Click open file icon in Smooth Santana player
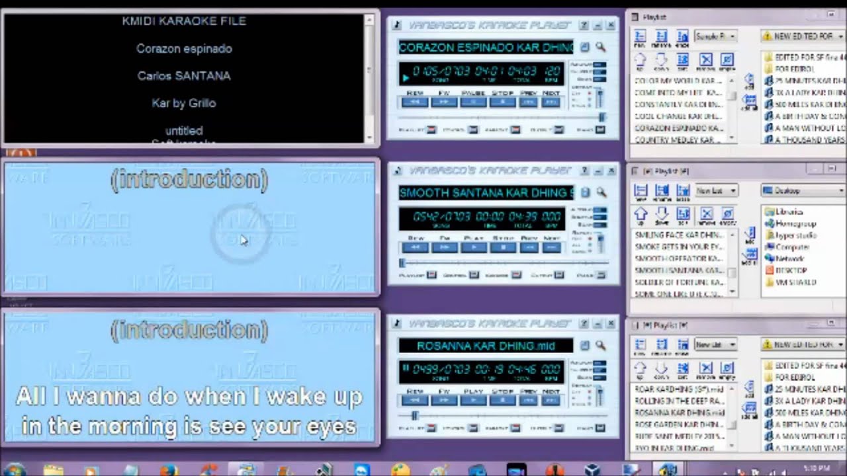The width and height of the screenshot is (847, 476). tap(585, 192)
